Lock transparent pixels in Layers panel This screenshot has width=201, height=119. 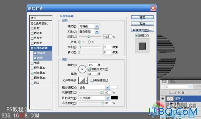[171, 93]
